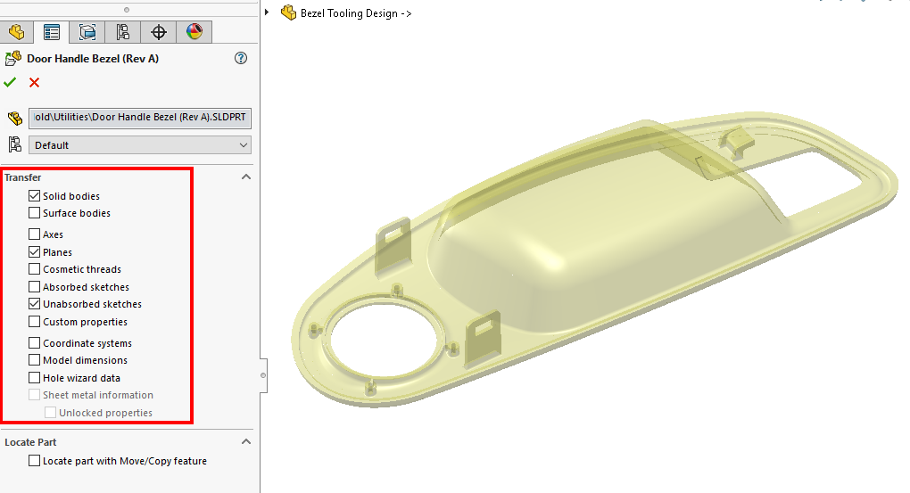
Task: Enable Locate part with Move/Copy feature
Action: (x=34, y=461)
